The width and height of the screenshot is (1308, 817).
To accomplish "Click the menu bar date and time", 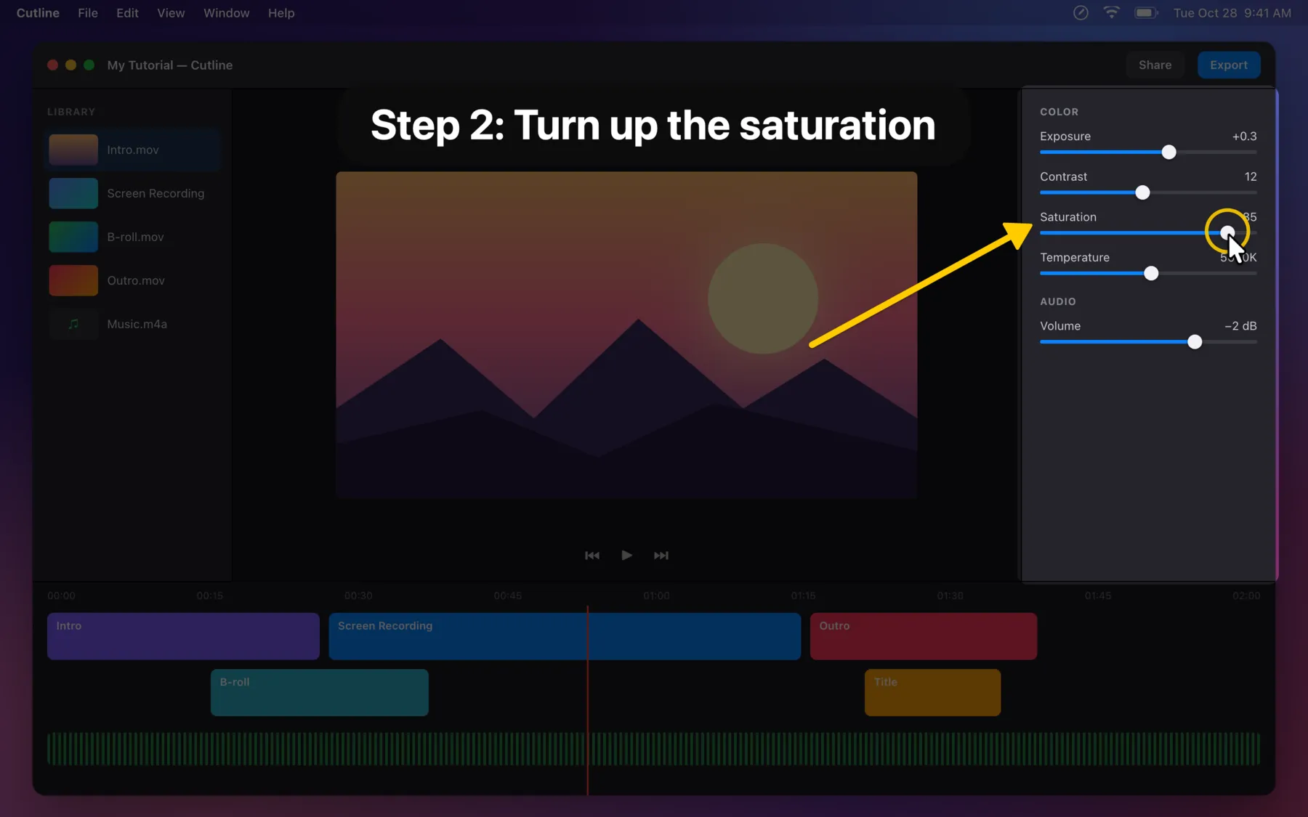I will (1232, 13).
